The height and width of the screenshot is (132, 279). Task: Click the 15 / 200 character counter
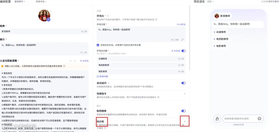click(175, 40)
